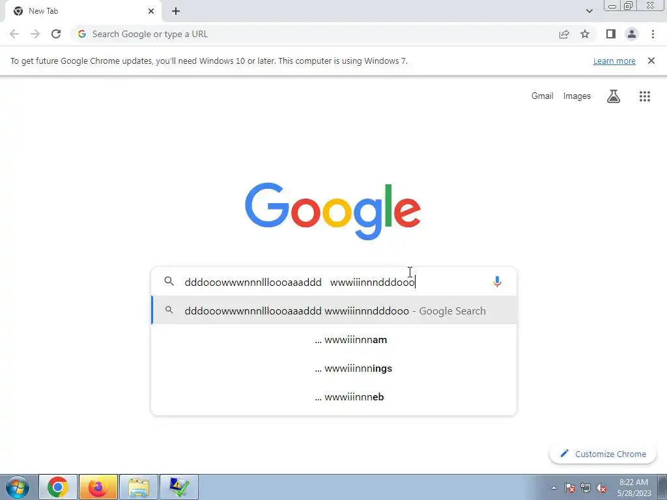Open the Gmail link

coord(543,96)
